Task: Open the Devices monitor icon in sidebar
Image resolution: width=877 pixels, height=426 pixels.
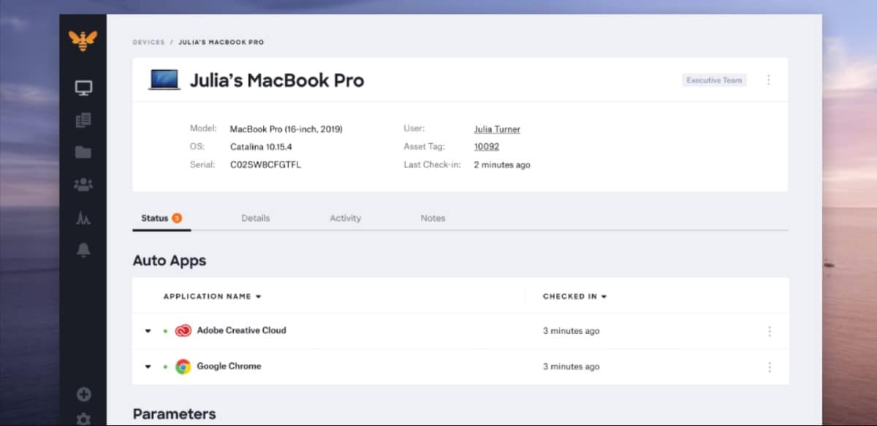Action: [83, 88]
